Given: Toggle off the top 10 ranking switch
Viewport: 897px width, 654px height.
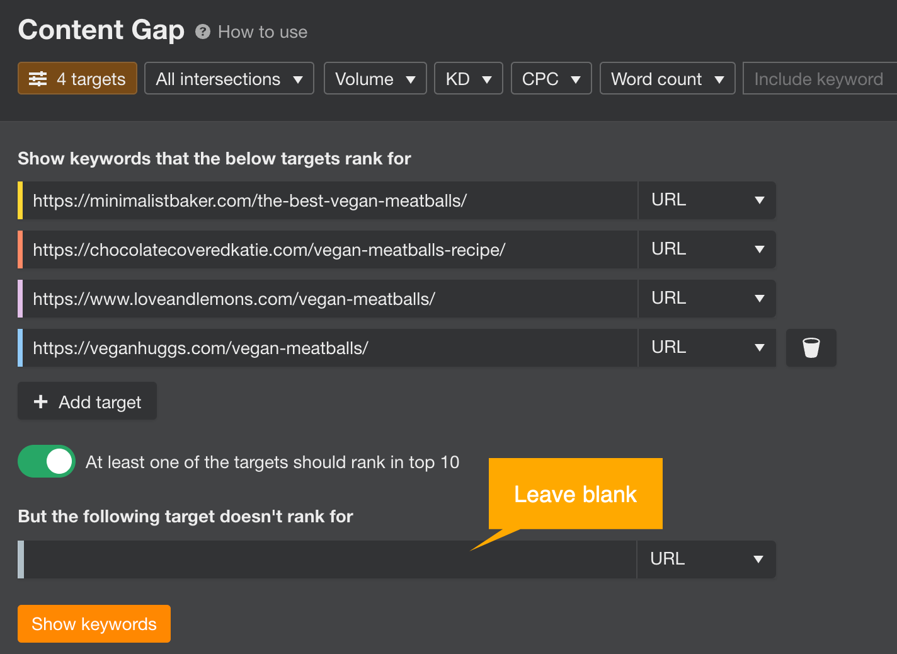Looking at the screenshot, I should pos(47,461).
